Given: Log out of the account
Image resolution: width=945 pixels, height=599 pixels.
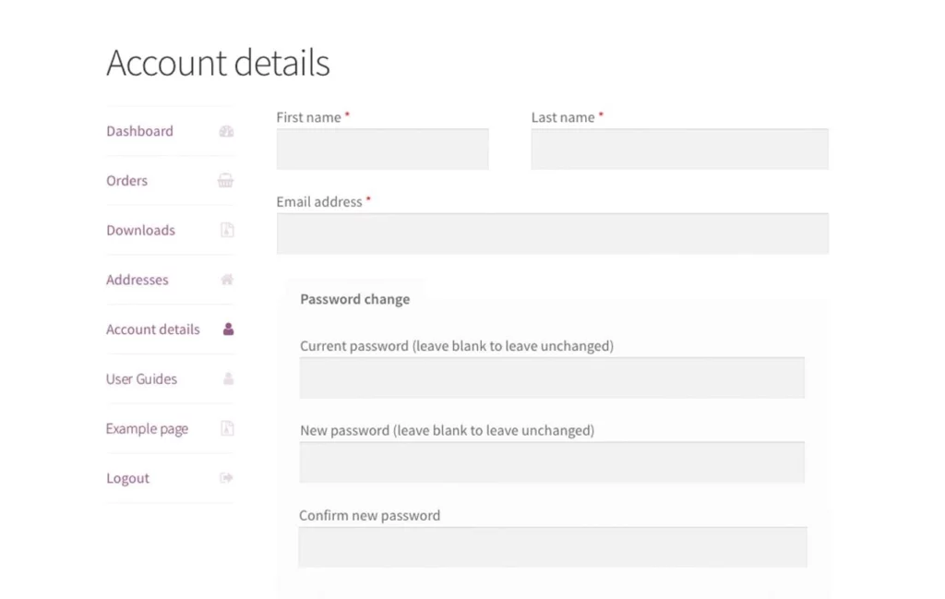Looking at the screenshot, I should click(127, 478).
